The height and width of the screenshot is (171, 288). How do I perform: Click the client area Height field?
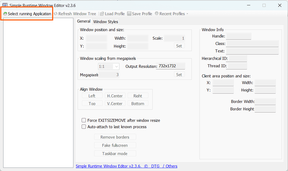tap(265, 90)
